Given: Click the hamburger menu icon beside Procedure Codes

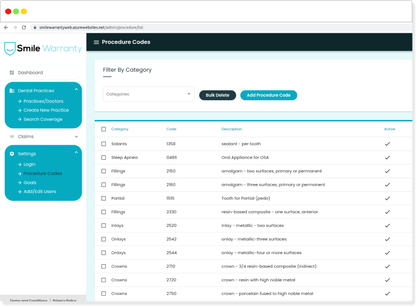Looking at the screenshot, I should 96,42.
